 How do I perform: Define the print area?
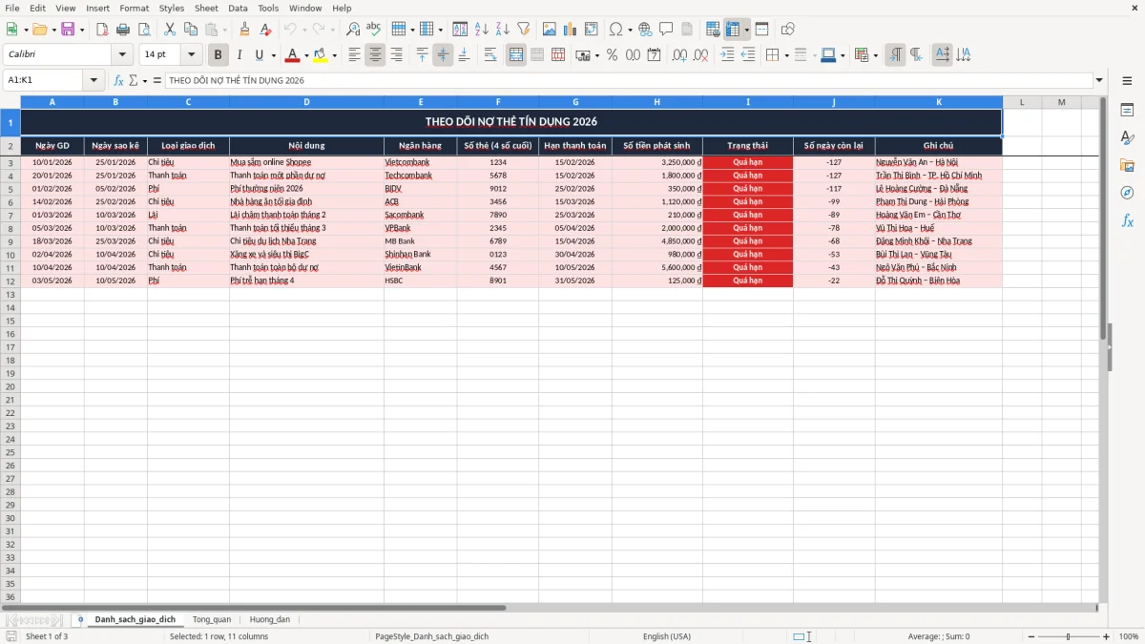tap(713, 30)
